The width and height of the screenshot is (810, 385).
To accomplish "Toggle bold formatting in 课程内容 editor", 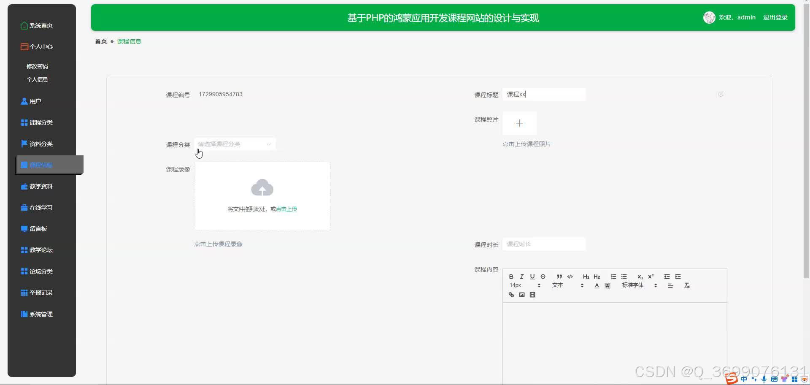I will (511, 277).
